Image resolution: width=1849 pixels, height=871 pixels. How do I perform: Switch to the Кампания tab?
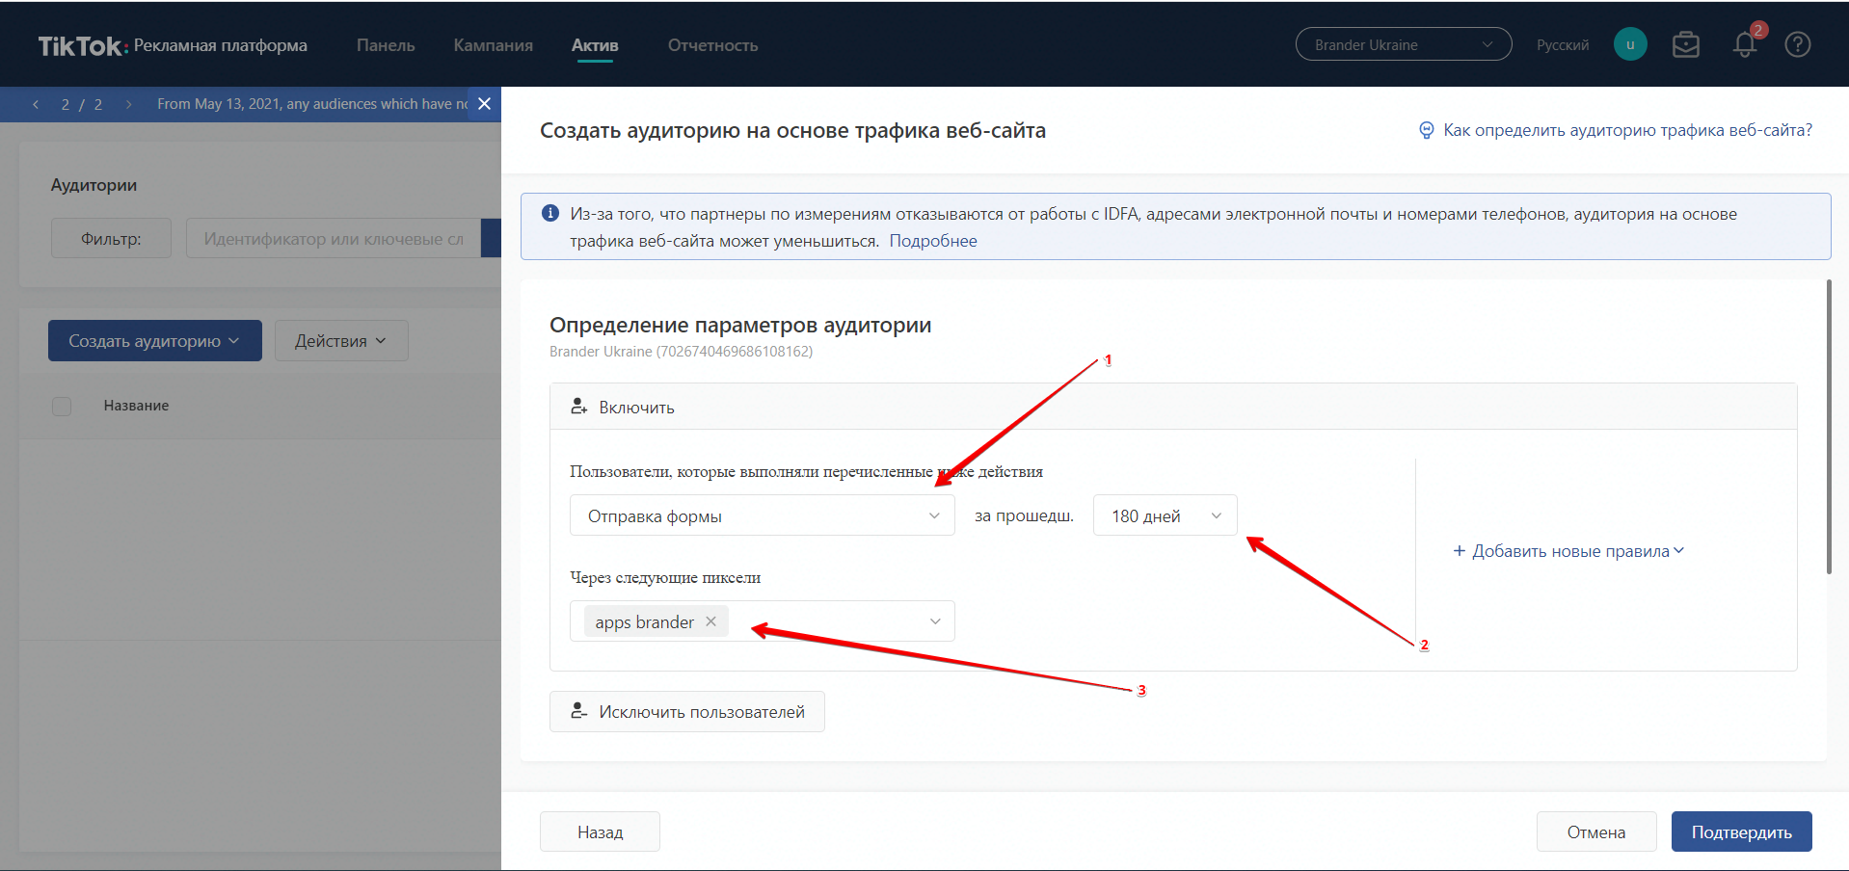pyautogui.click(x=493, y=45)
